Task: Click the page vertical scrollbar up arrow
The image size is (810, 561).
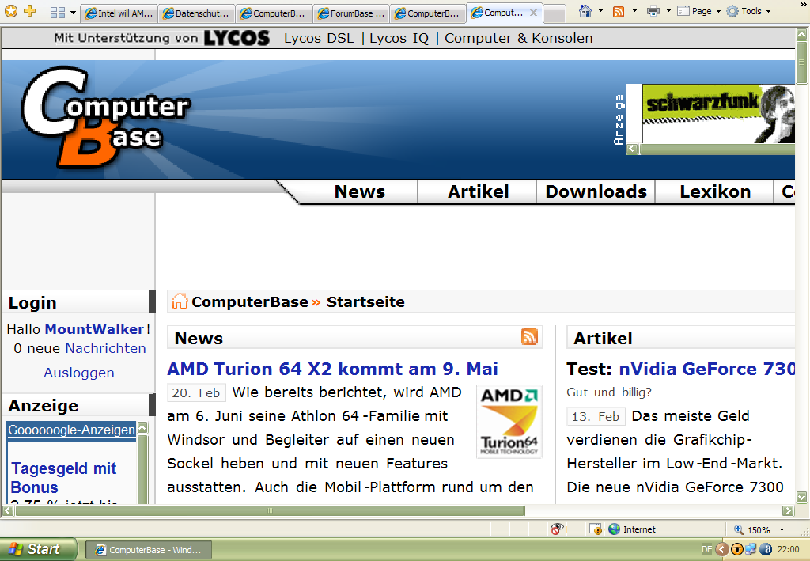Action: tap(802, 35)
